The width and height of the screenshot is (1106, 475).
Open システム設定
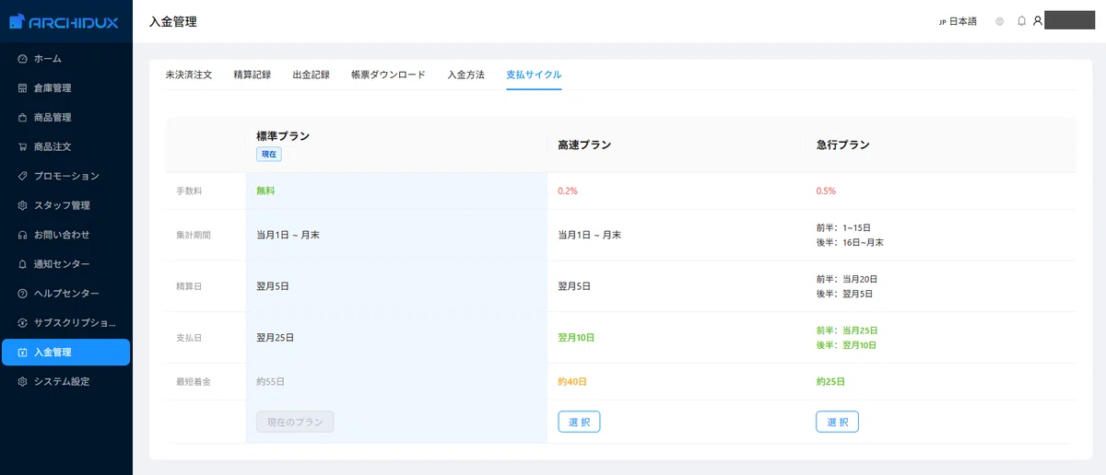tap(66, 381)
